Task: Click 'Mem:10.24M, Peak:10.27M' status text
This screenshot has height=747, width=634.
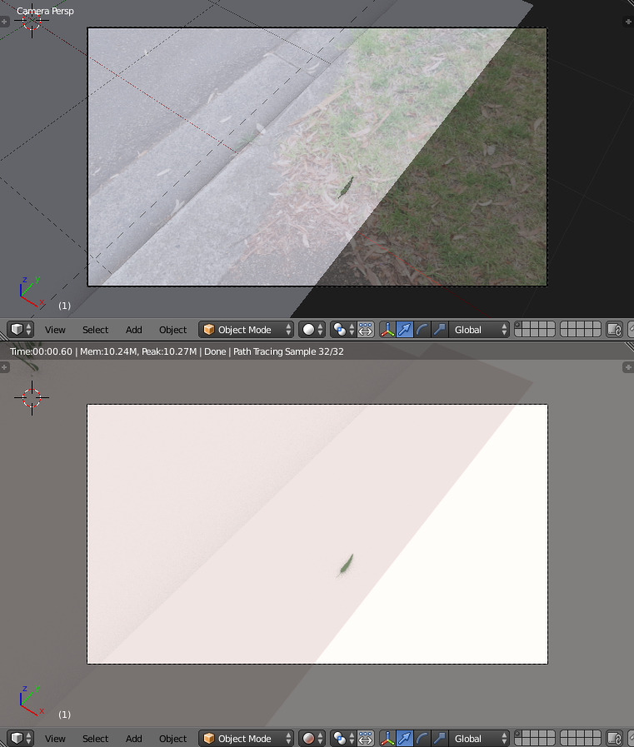Action: coord(138,351)
